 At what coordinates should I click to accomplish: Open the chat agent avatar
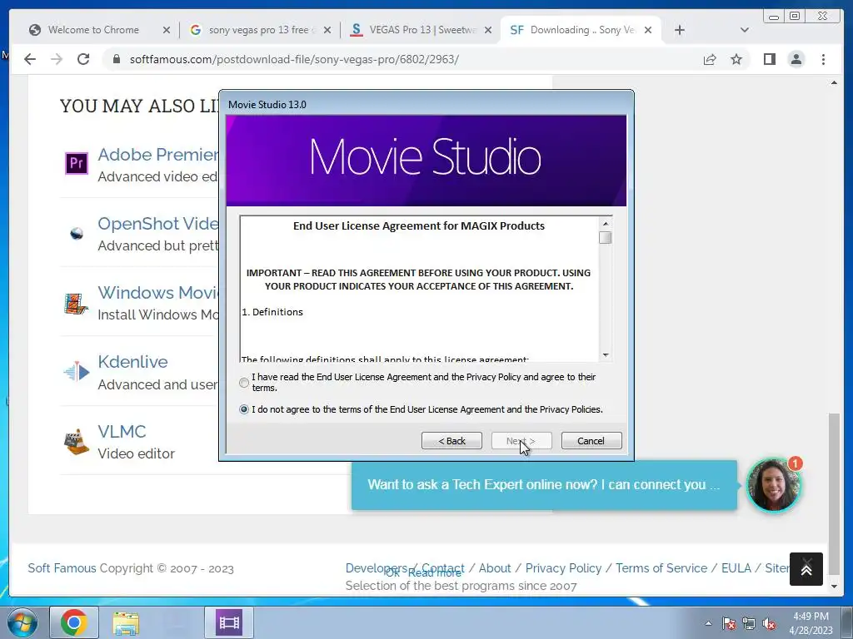pyautogui.click(x=773, y=485)
